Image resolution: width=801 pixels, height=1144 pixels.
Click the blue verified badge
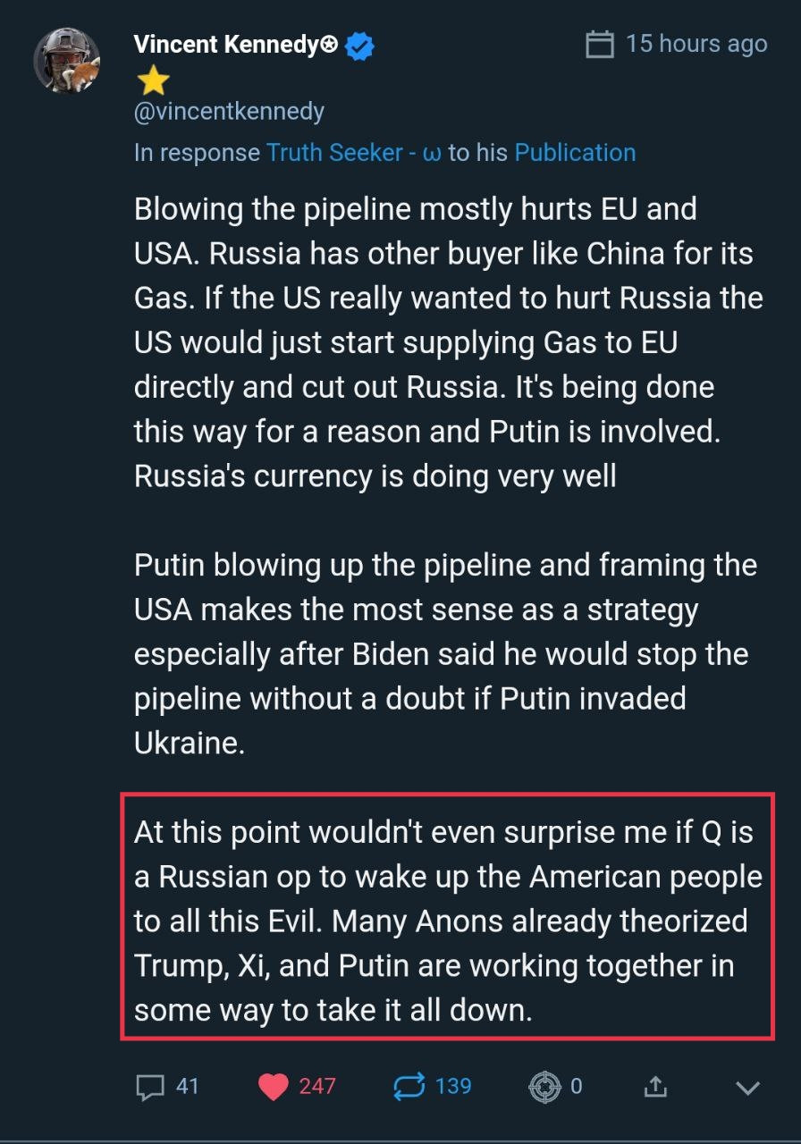[x=359, y=46]
